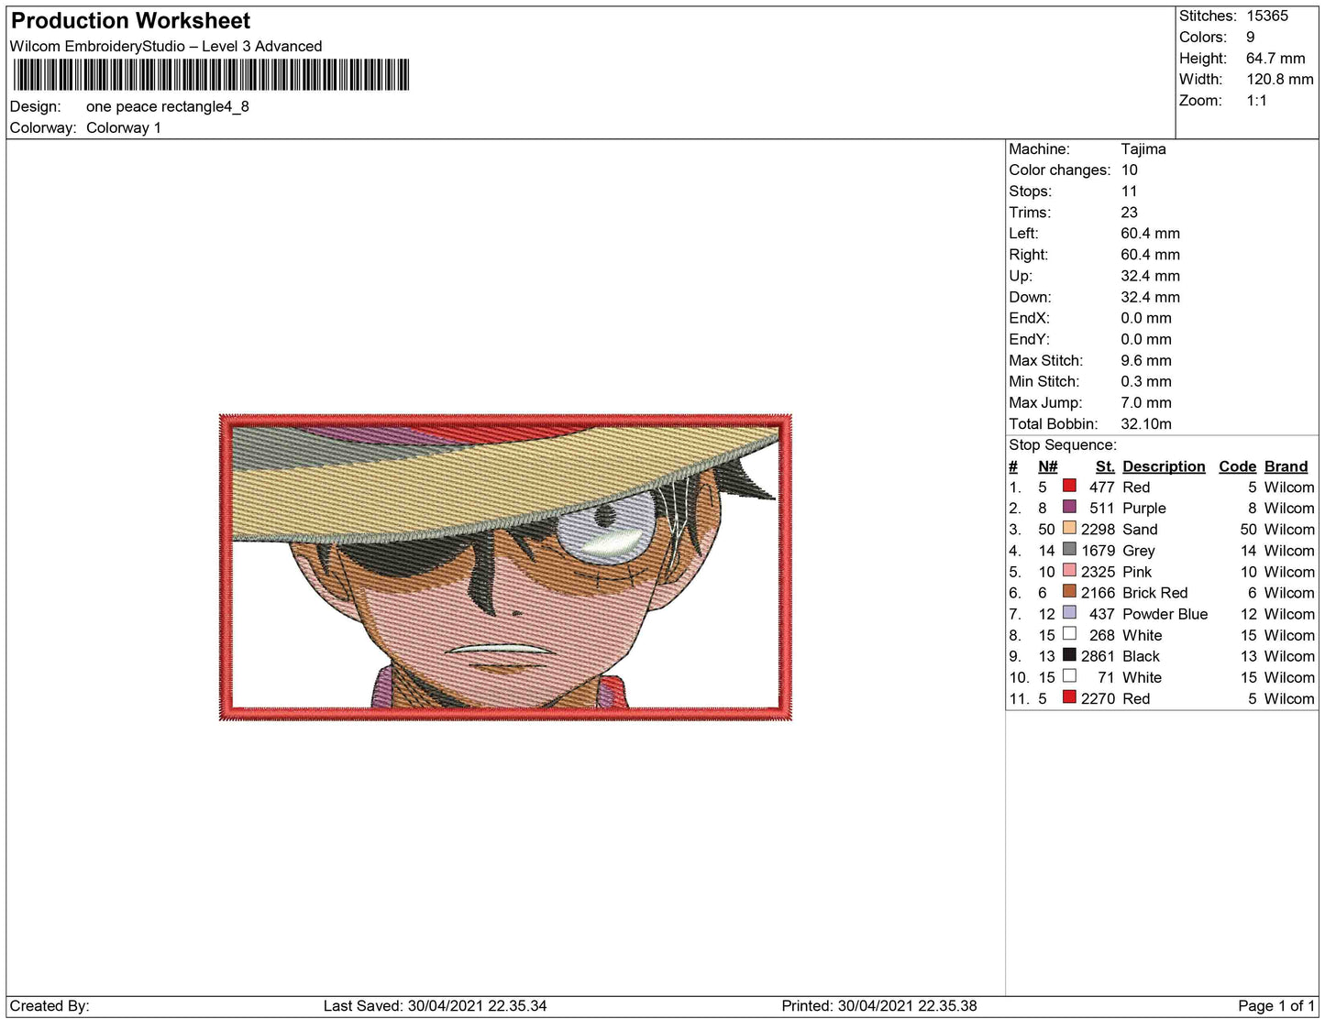Select the zoom value "1:1"
This screenshot has height=1019, width=1325.
[x=1256, y=100]
